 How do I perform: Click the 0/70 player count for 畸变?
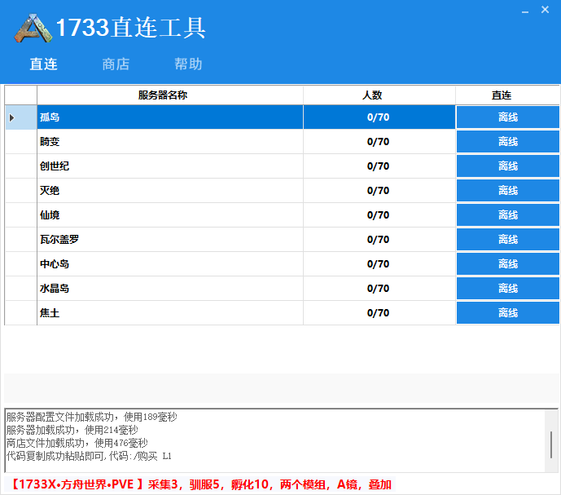(378, 142)
